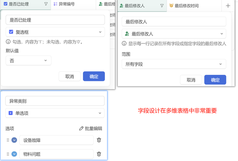The height and width of the screenshot is (161, 238).
Task: Open color picker for 物料问题 option
Action: click(x=14, y=154)
